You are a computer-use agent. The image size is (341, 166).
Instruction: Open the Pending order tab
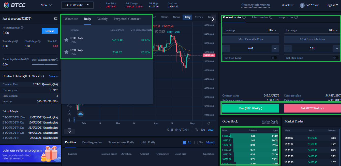pos(92,142)
